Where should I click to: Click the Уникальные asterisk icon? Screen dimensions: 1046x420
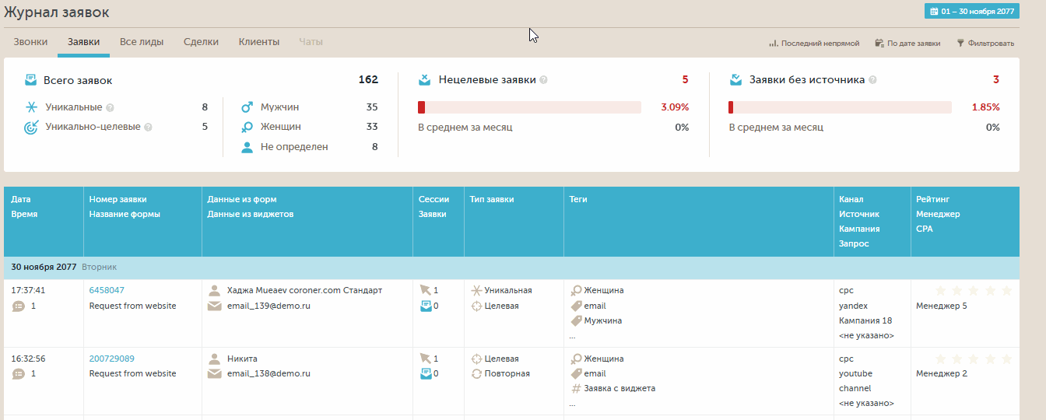[x=32, y=107]
